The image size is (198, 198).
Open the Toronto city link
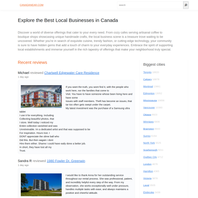click(x=147, y=72)
